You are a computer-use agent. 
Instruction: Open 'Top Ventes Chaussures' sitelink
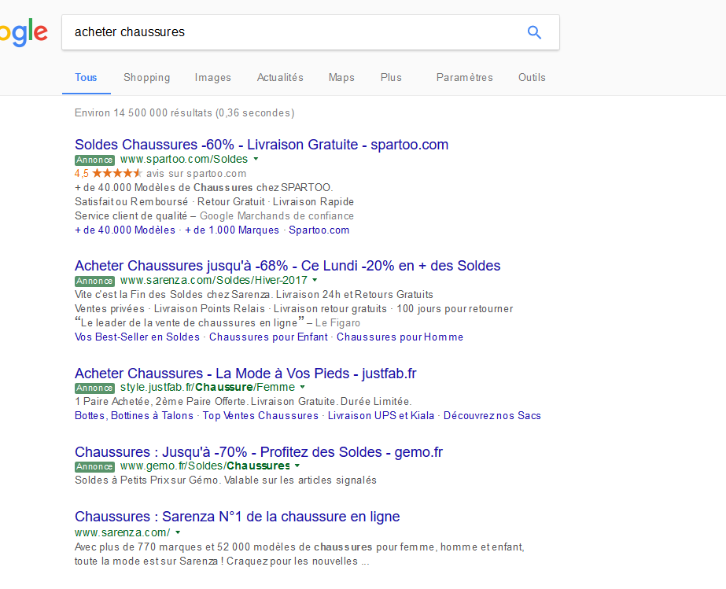[260, 416]
